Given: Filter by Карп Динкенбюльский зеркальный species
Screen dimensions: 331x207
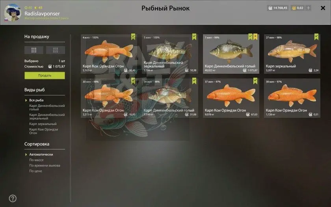Looking at the screenshot, I should pyautogui.click(x=47, y=117).
